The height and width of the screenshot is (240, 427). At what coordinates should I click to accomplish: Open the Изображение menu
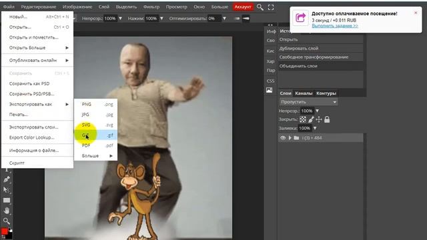[x=77, y=7]
